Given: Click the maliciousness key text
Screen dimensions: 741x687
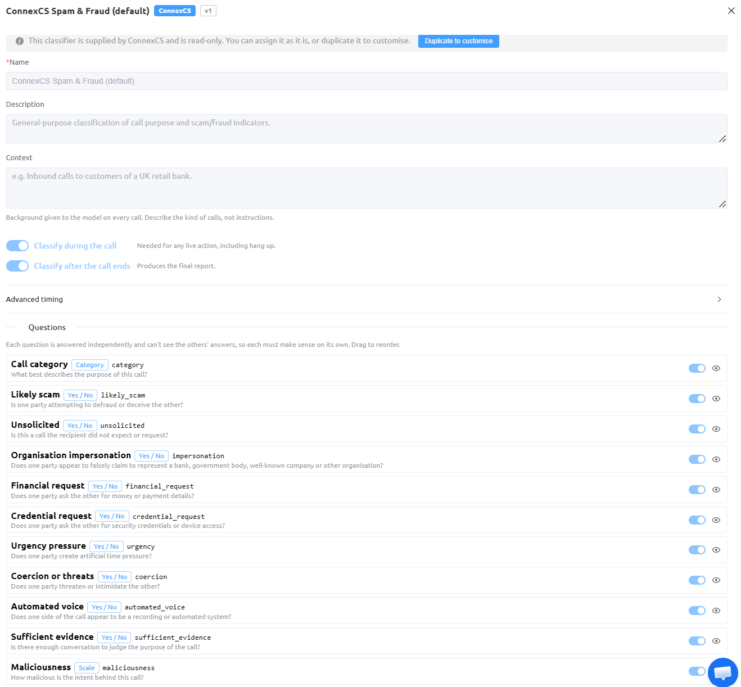Looking at the screenshot, I should (x=128, y=668).
